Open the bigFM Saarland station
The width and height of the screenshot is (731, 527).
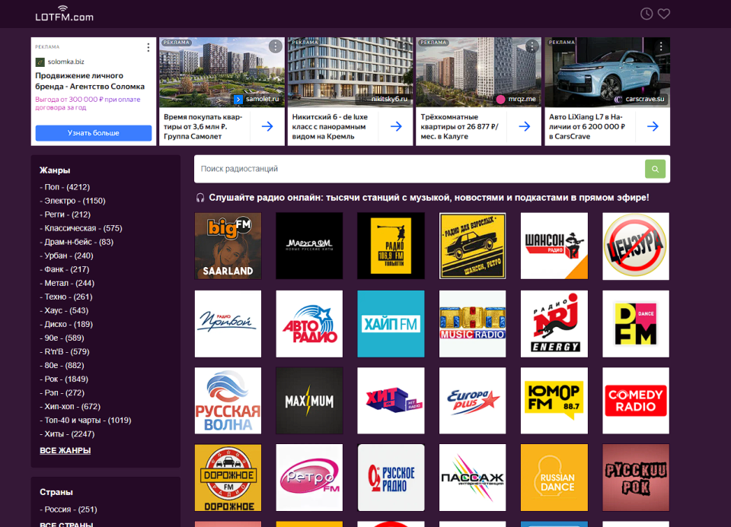coord(228,246)
